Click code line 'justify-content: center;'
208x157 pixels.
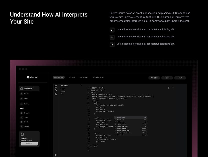point(107,140)
